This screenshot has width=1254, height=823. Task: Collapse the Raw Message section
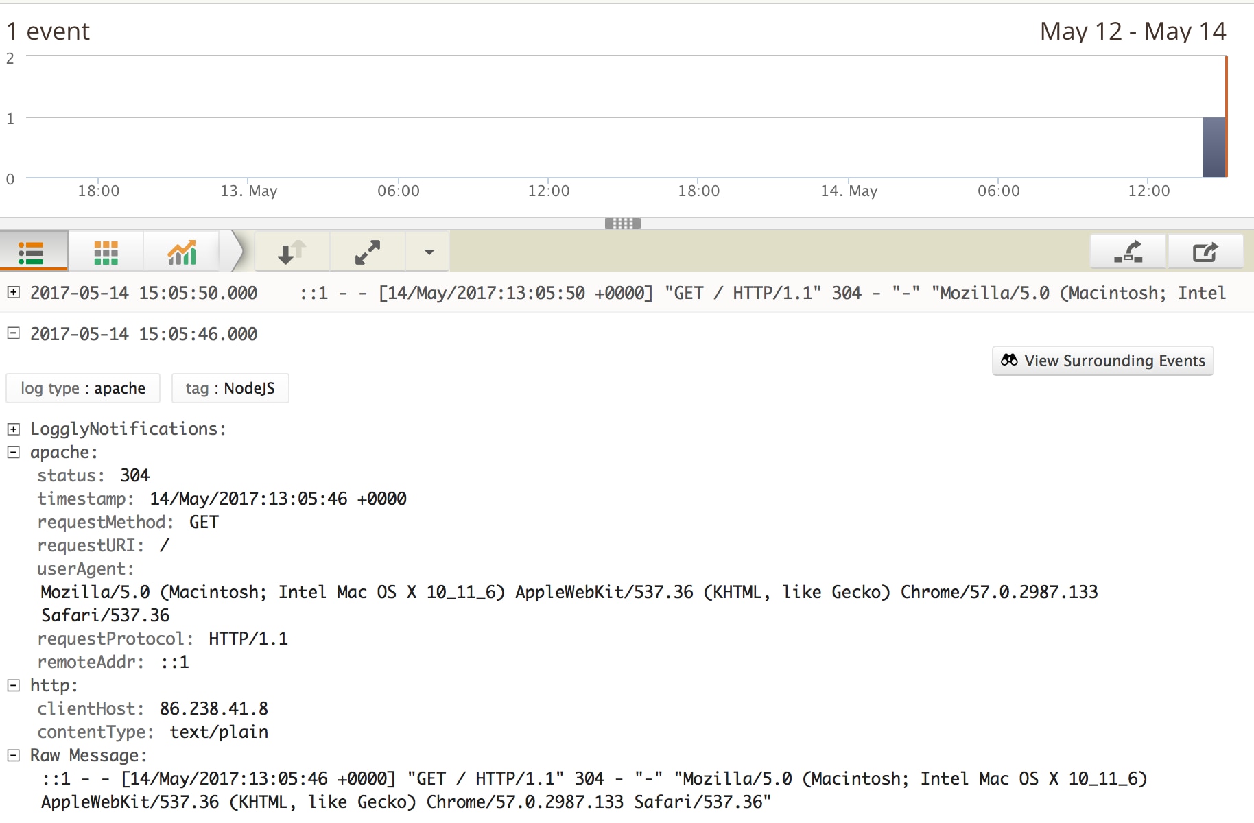[13, 756]
